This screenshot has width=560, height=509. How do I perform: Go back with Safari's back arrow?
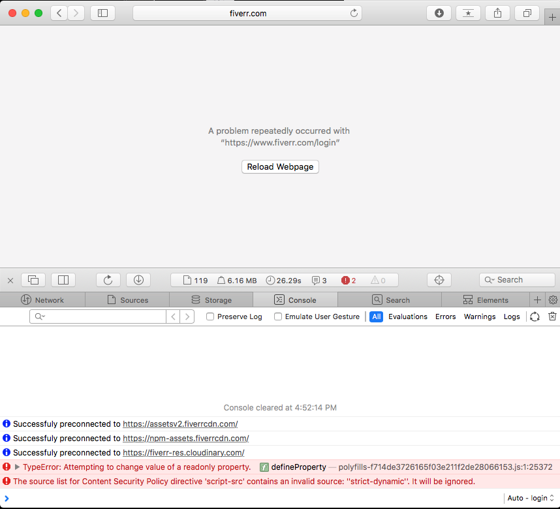59,14
